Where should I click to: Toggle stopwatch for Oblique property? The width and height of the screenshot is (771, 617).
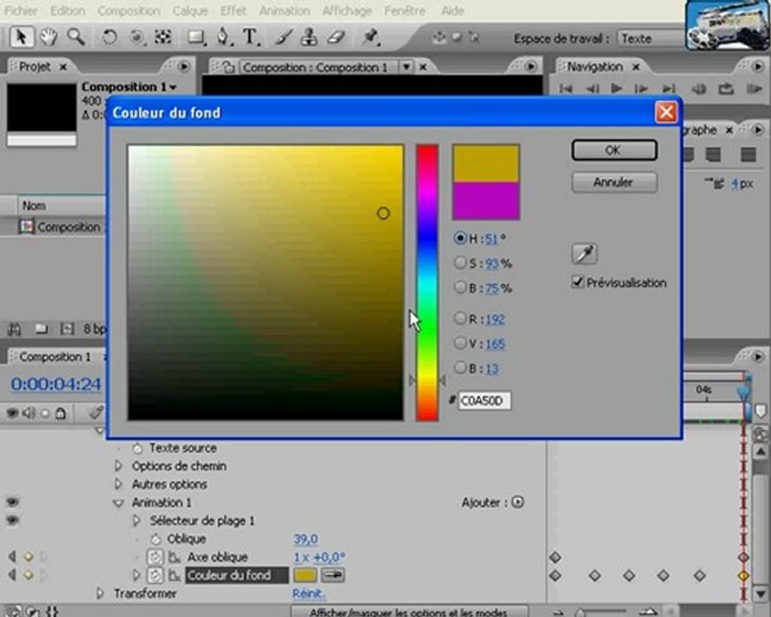[x=155, y=539]
